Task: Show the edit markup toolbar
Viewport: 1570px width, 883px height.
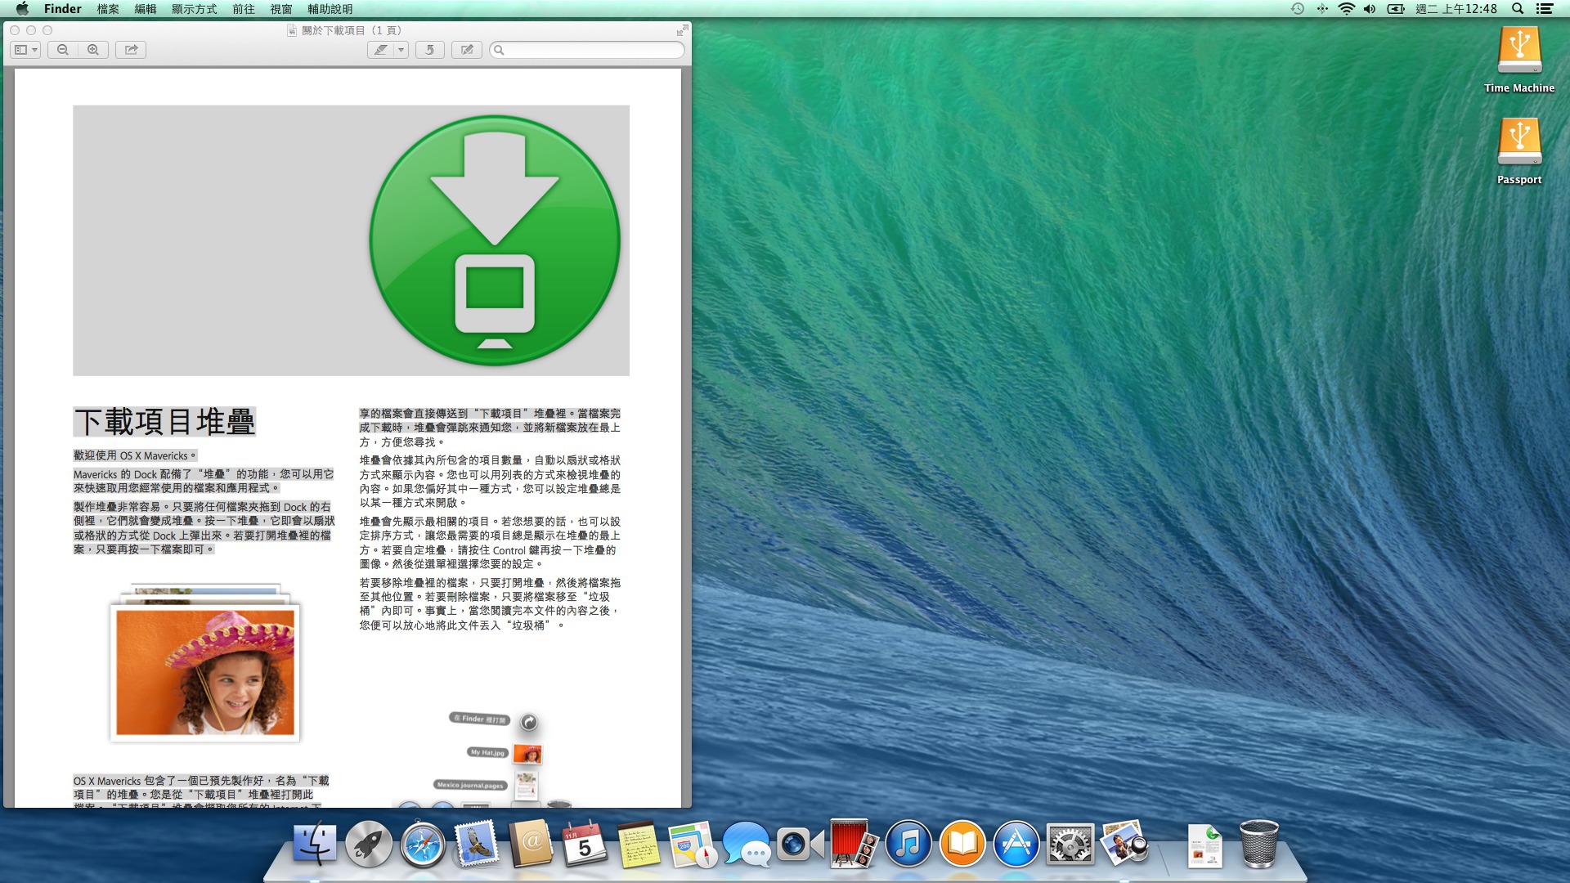Action: [x=467, y=50]
